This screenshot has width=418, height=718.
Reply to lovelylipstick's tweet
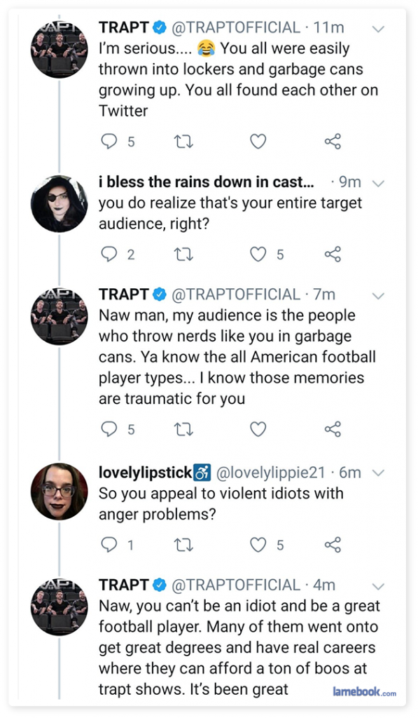[x=109, y=544]
